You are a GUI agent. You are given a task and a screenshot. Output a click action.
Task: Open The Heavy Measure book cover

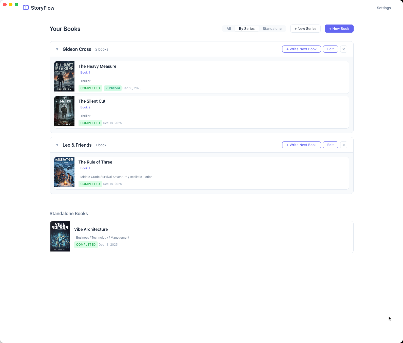point(64,76)
